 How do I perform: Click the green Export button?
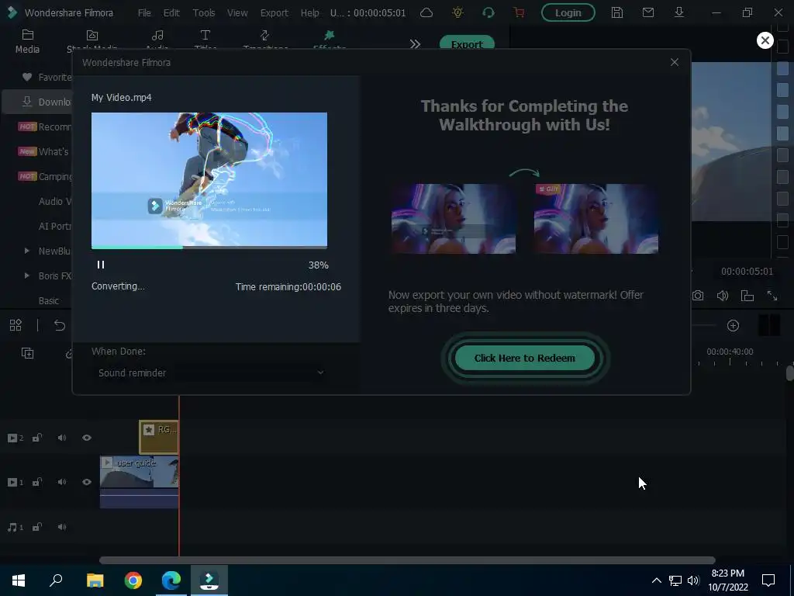click(467, 43)
